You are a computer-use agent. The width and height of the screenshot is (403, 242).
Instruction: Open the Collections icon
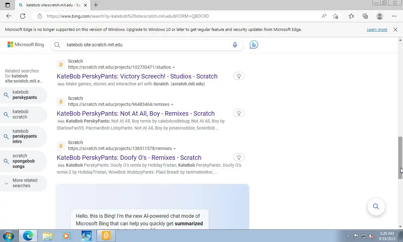pyautogui.click(x=365, y=16)
